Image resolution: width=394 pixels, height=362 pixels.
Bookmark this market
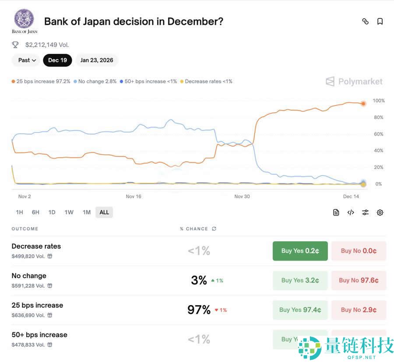tap(380, 21)
